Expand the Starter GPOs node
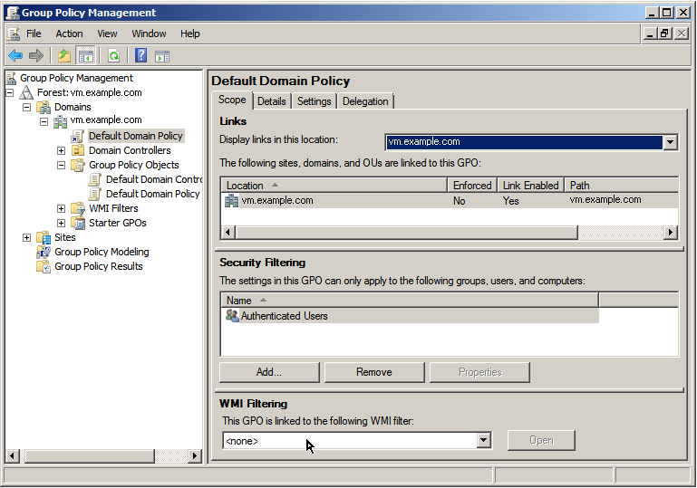This screenshot has height=488, width=697. pos(61,224)
